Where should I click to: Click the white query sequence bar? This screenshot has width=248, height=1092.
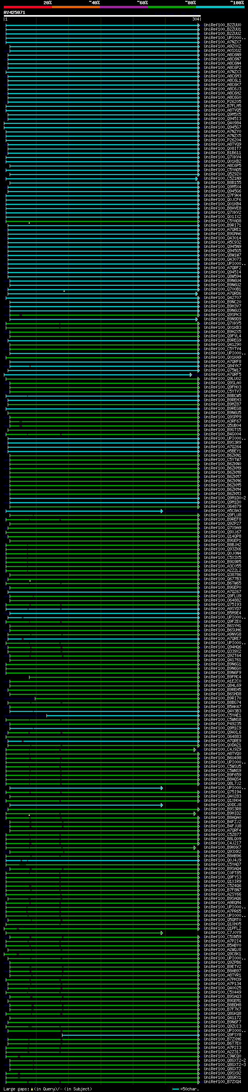tap(102, 15)
